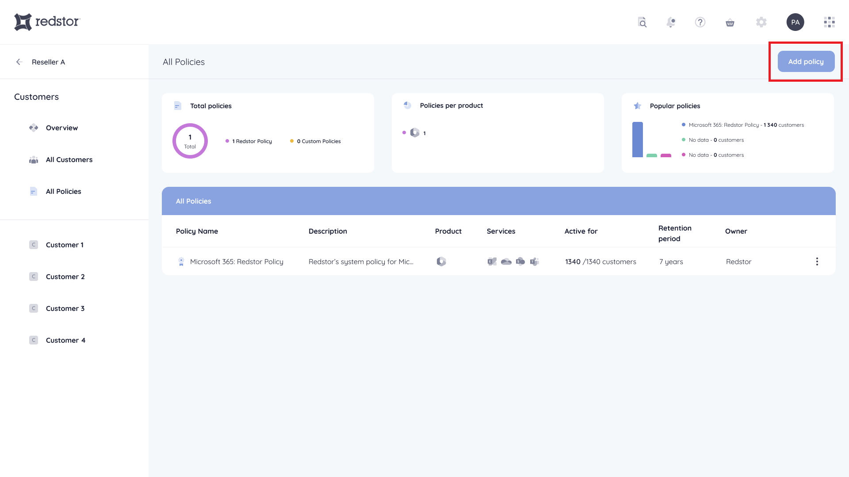Click the Customers sidebar heading
This screenshot has width=849, height=477.
click(36, 97)
